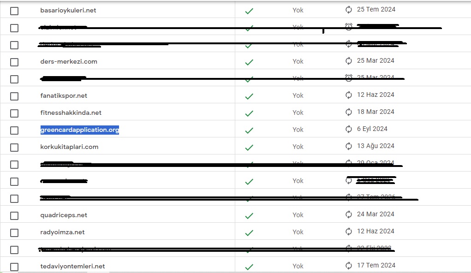This screenshot has height=273, width=471.
Task: Toggle checkbox for radyoimza.net
Action: [x=14, y=233]
